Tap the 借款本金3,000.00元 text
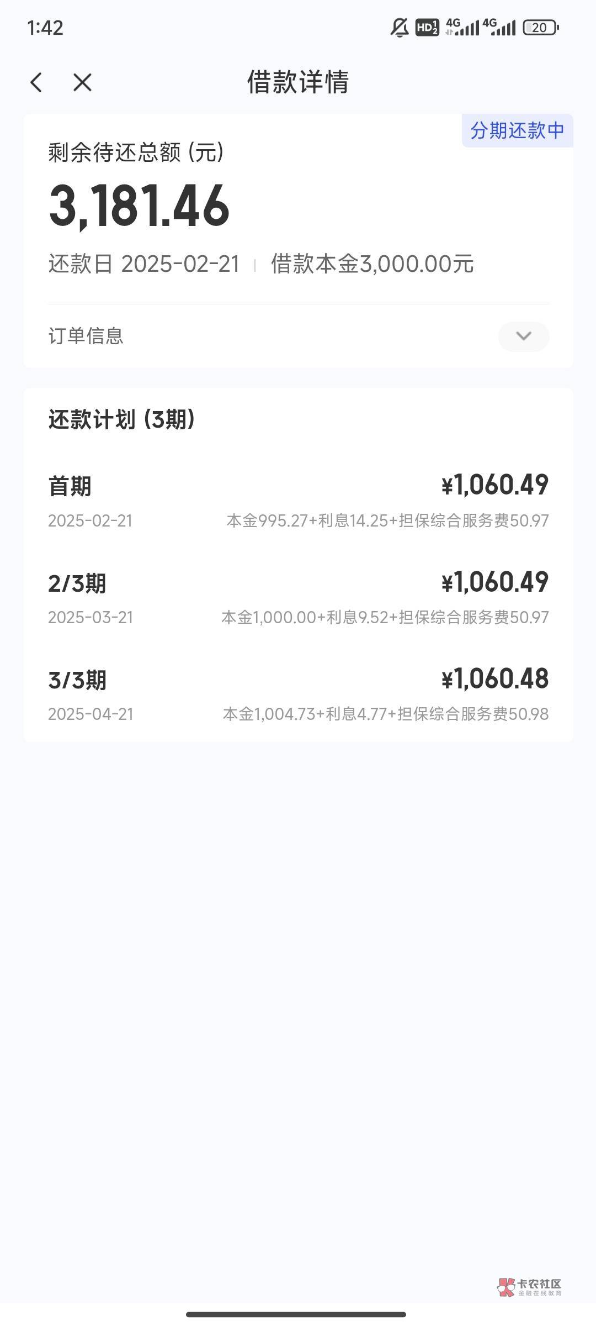This screenshot has width=596, height=1326. click(372, 264)
